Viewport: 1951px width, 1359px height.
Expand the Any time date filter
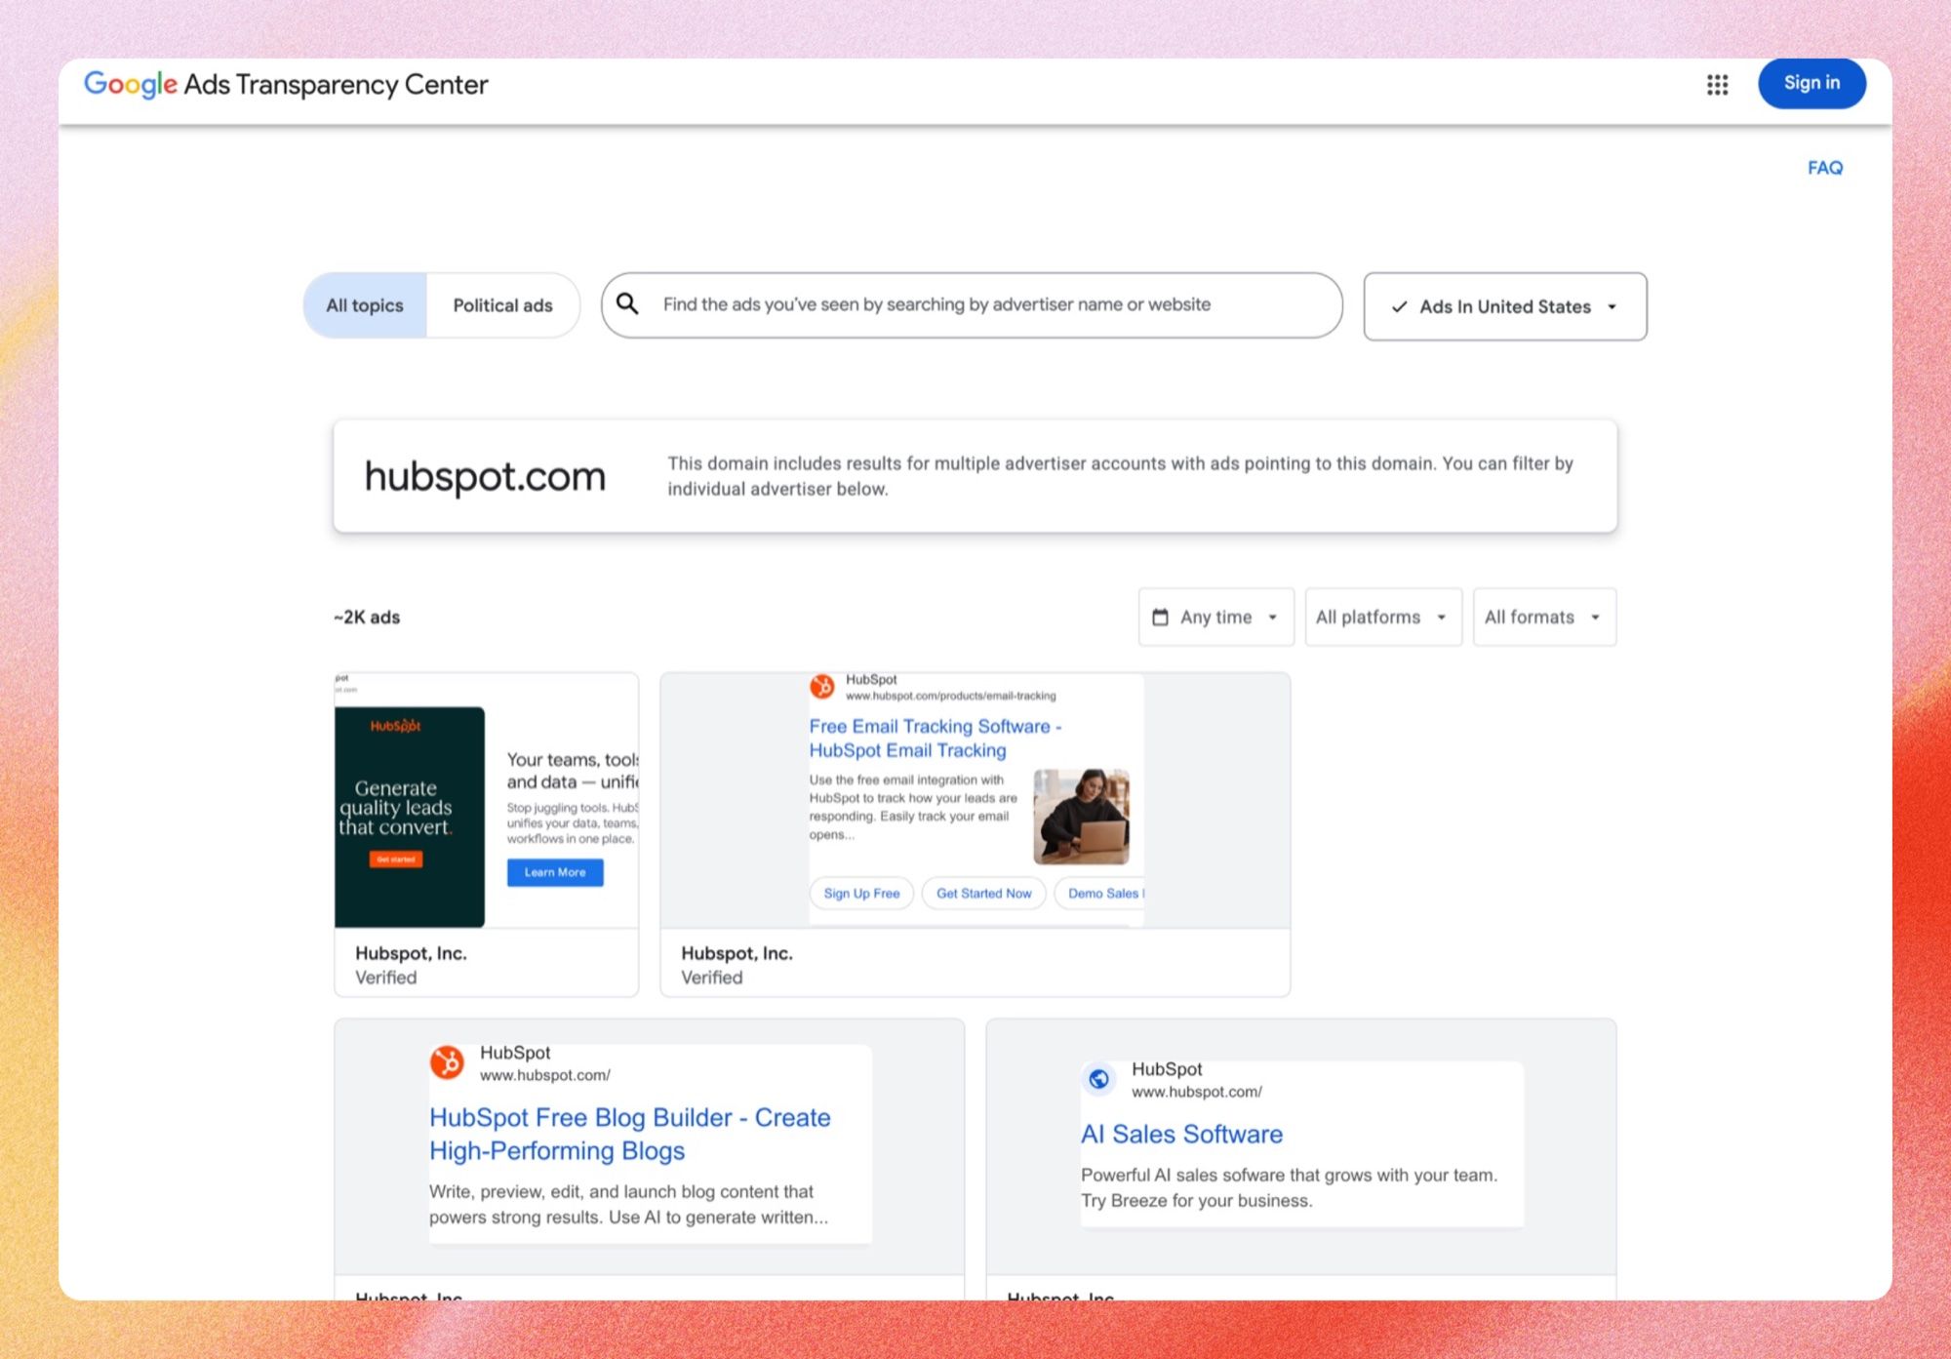tap(1215, 617)
